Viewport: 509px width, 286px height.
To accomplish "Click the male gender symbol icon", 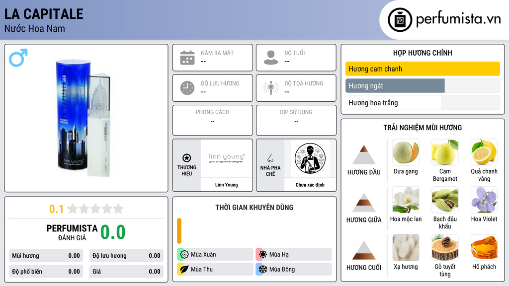I will pos(18,58).
